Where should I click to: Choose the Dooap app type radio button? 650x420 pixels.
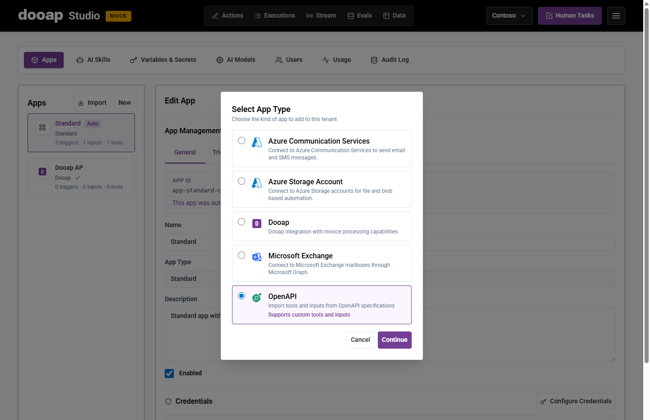coord(241,222)
